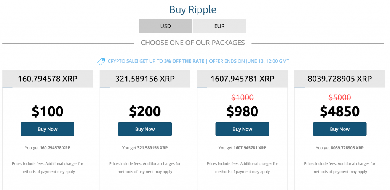This screenshot has height=190, width=390.
Task: Click 'You get 8039.728905 XRP' text
Action: [x=340, y=148]
